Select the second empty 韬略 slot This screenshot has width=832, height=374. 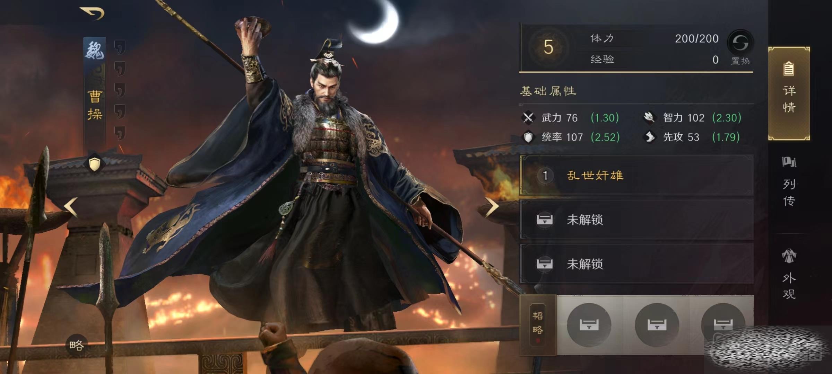[x=657, y=325]
